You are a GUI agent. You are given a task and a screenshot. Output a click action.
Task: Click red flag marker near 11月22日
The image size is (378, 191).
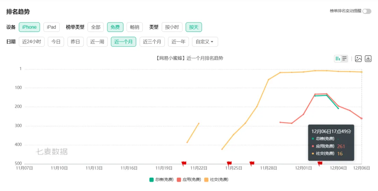coord(184,163)
